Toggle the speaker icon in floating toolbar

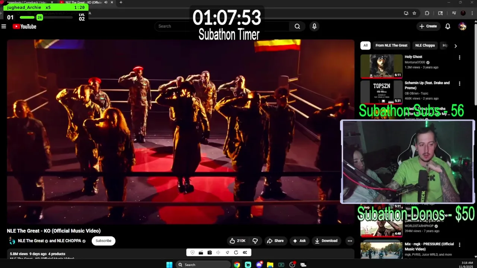218,253
